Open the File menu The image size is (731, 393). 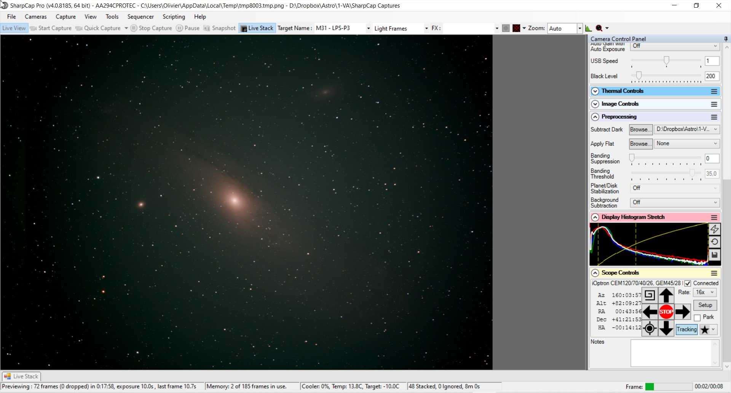click(x=11, y=17)
